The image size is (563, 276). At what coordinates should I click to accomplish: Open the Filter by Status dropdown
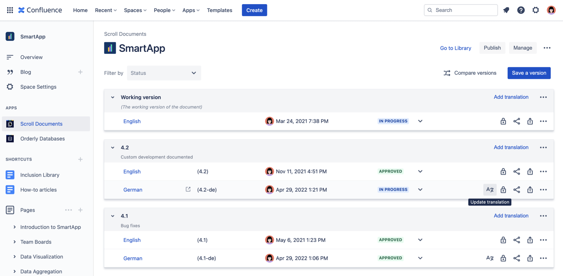point(164,73)
